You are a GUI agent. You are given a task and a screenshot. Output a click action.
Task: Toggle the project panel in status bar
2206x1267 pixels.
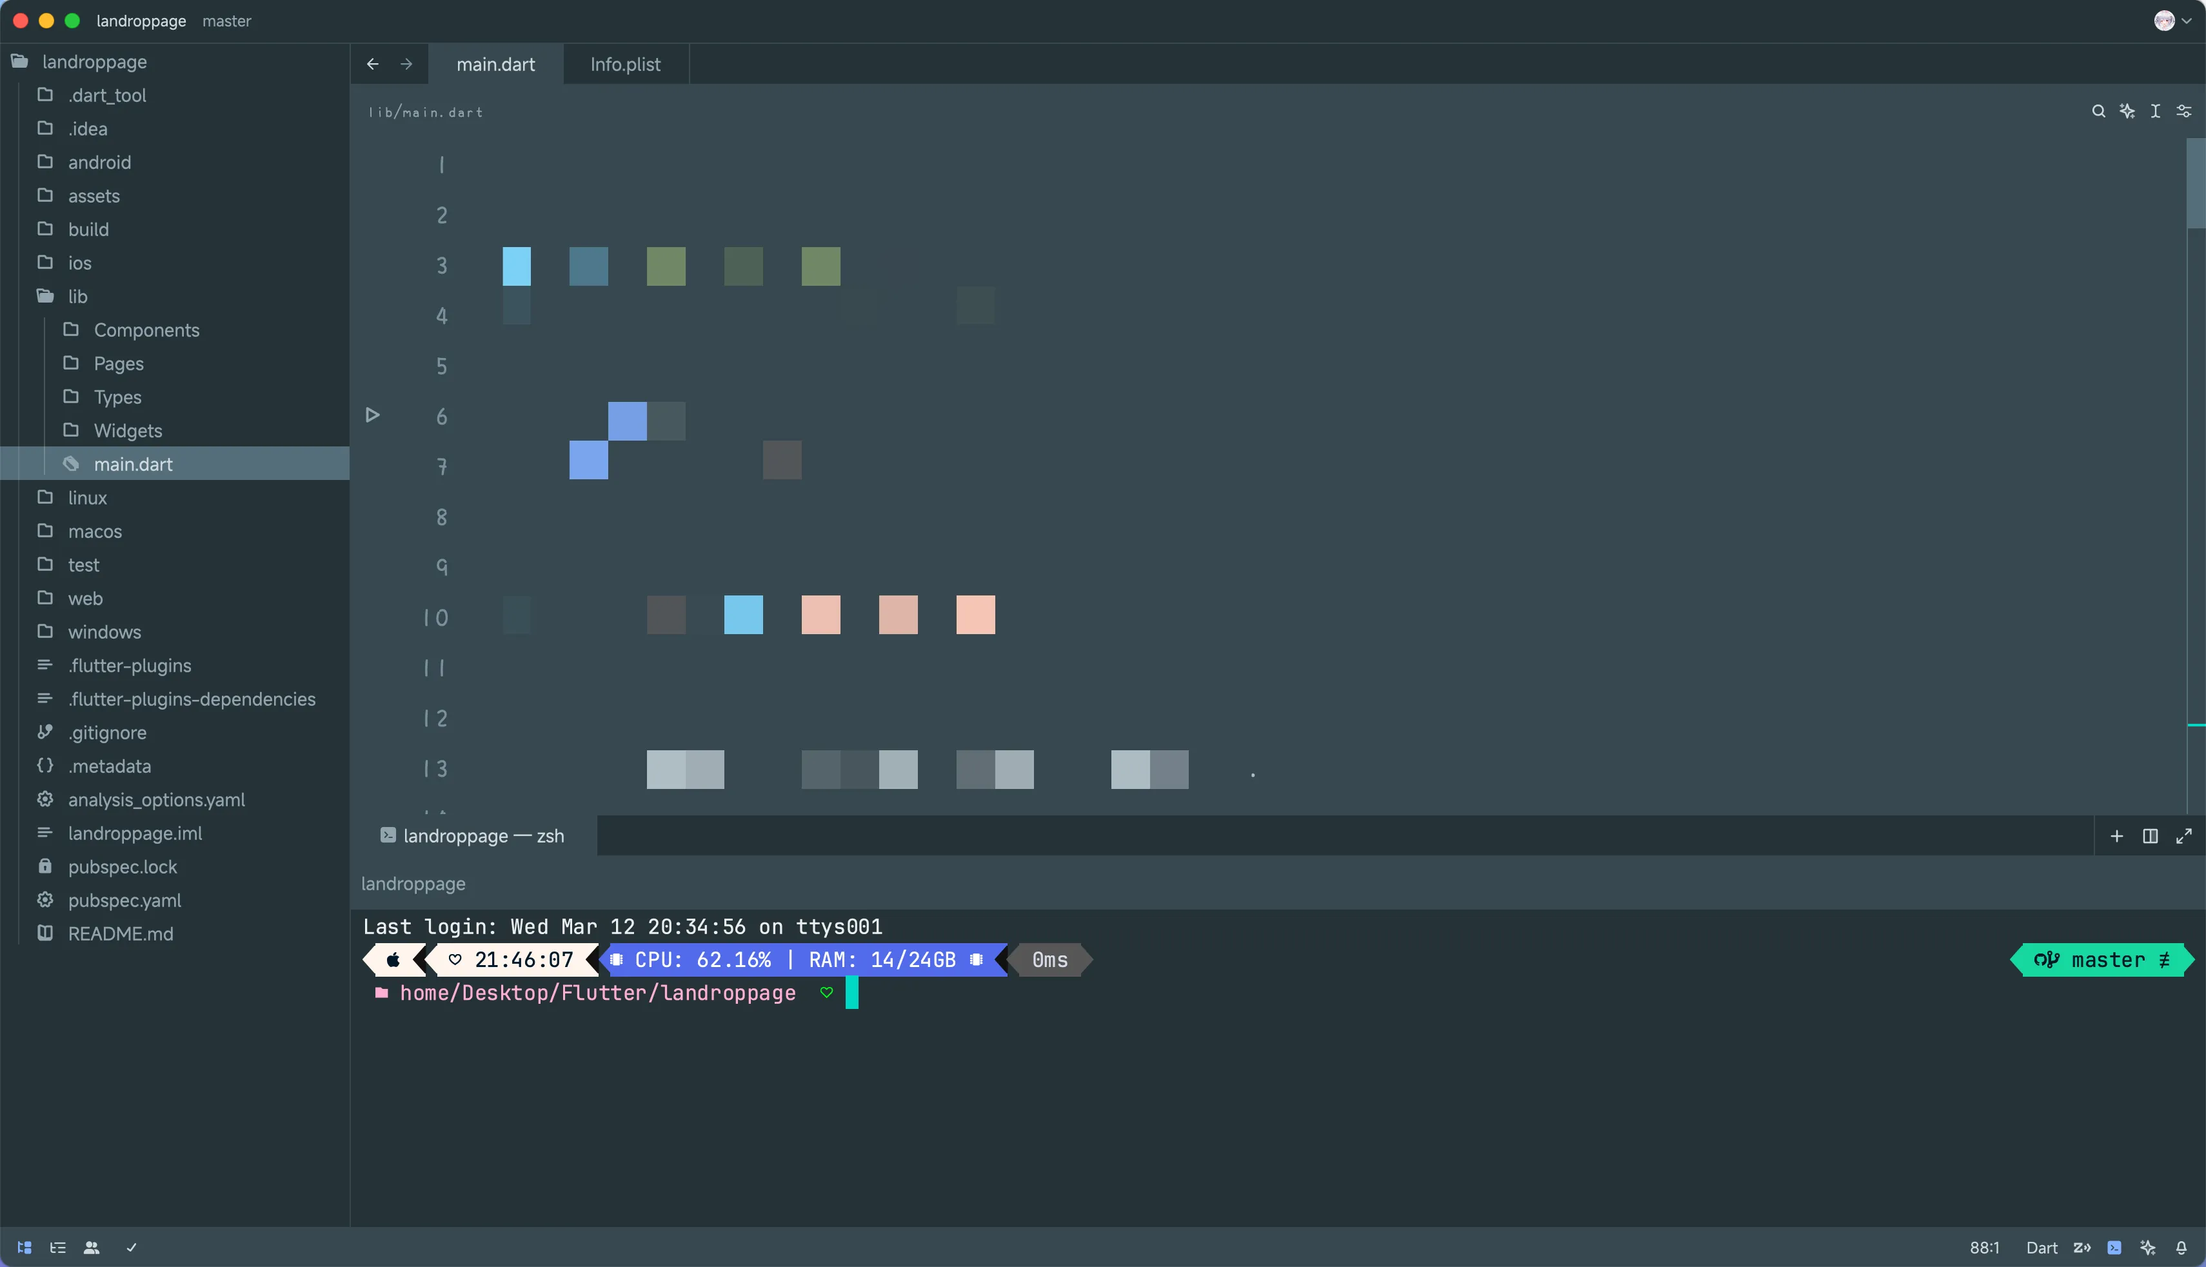(x=25, y=1247)
